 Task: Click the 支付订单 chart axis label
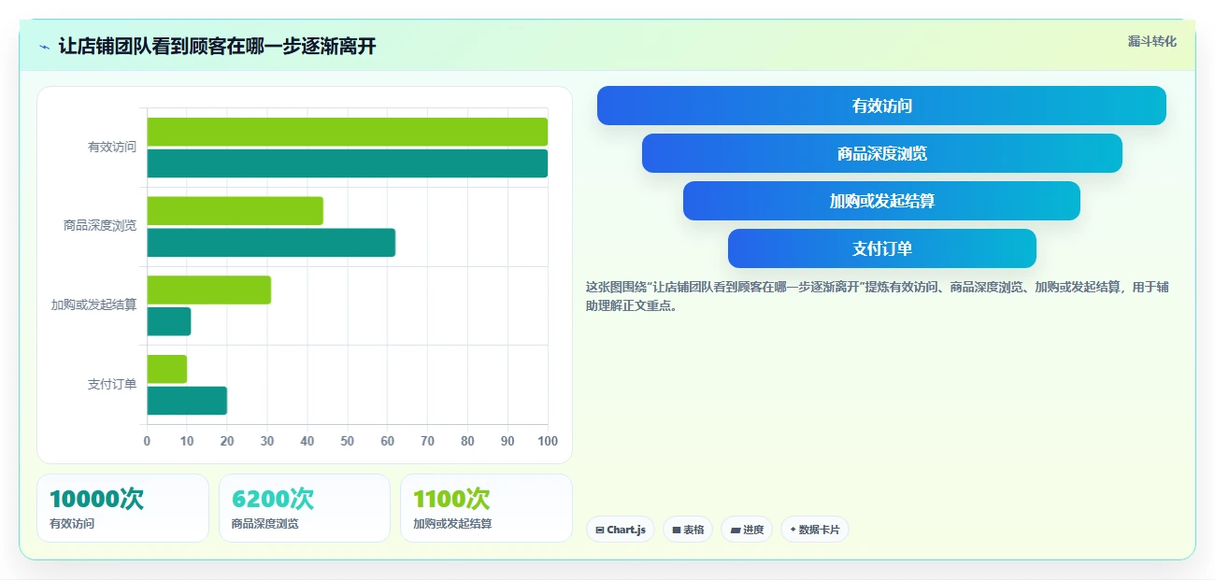point(112,384)
